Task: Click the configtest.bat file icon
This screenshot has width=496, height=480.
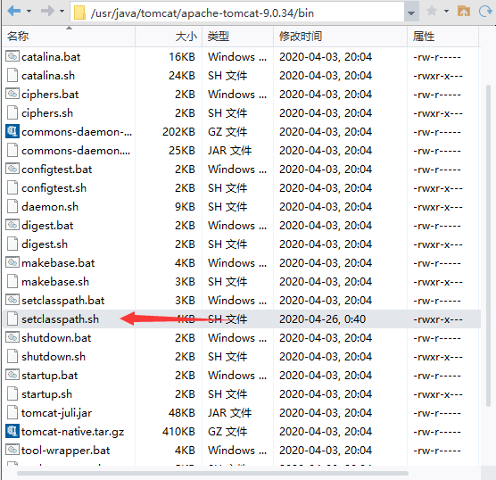Action: 12,169
